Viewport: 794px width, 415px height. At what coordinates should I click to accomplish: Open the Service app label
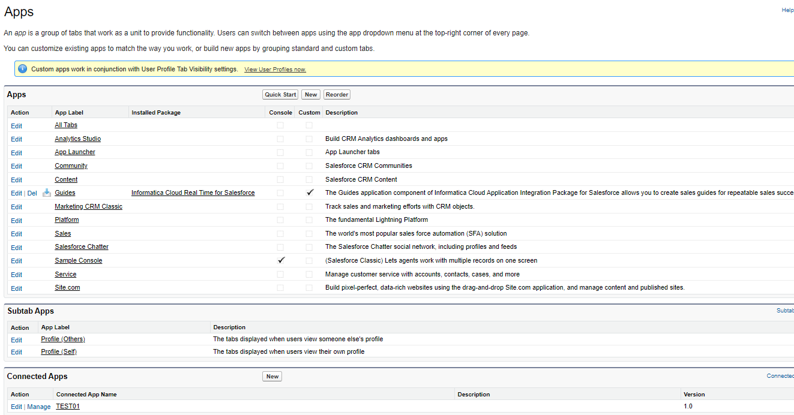click(x=65, y=274)
